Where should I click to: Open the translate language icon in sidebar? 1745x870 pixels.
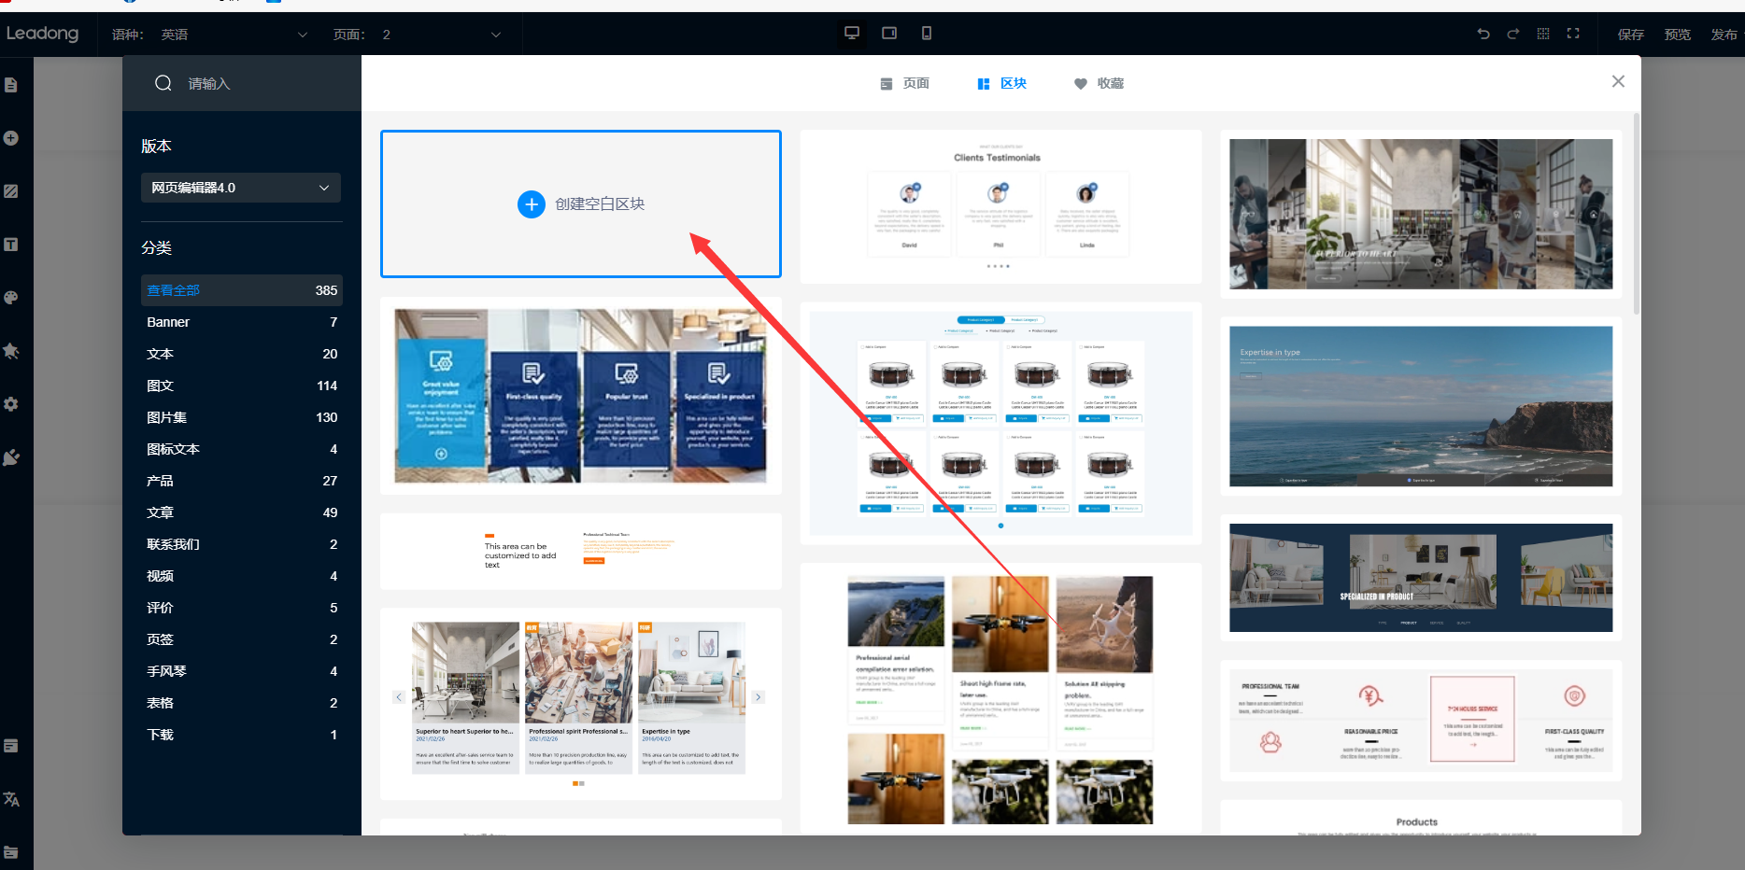click(x=11, y=799)
